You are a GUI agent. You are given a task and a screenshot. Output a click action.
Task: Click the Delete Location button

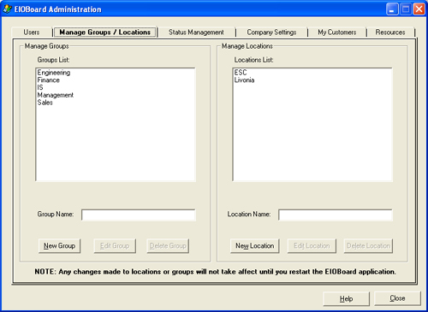pyautogui.click(x=368, y=245)
